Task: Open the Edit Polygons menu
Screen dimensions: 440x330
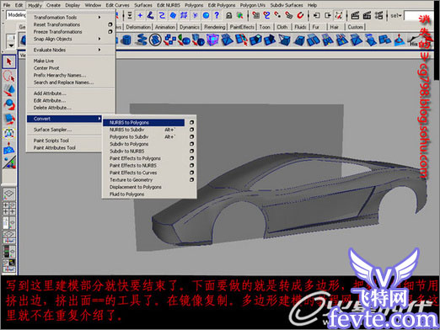Action: 222,5
